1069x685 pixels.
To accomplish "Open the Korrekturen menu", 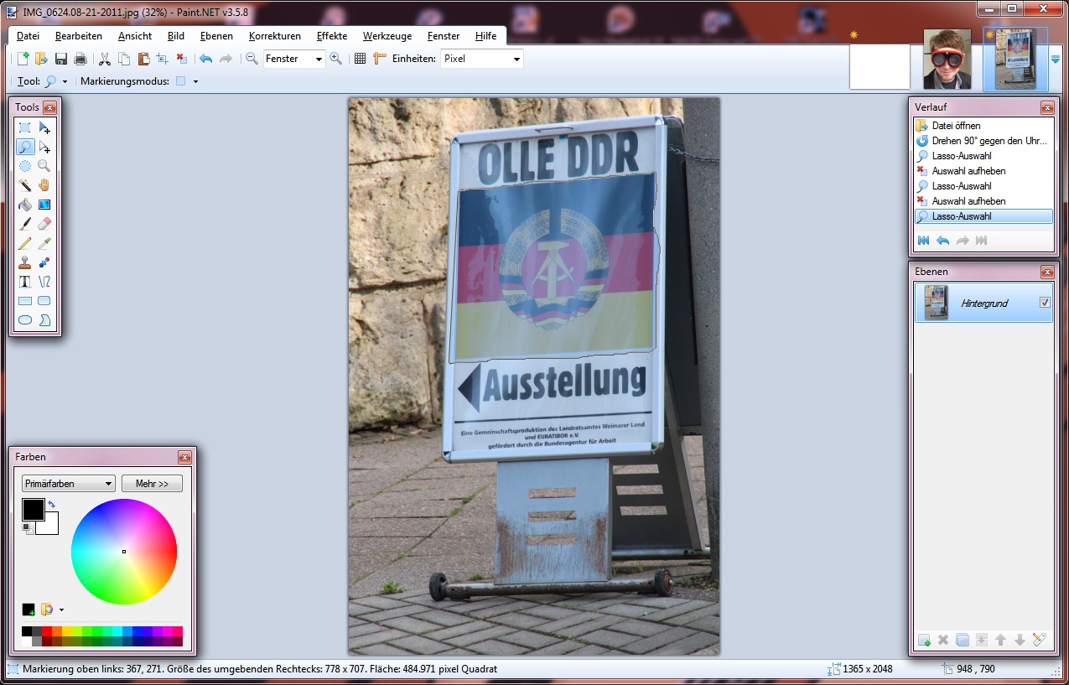I will pos(275,36).
